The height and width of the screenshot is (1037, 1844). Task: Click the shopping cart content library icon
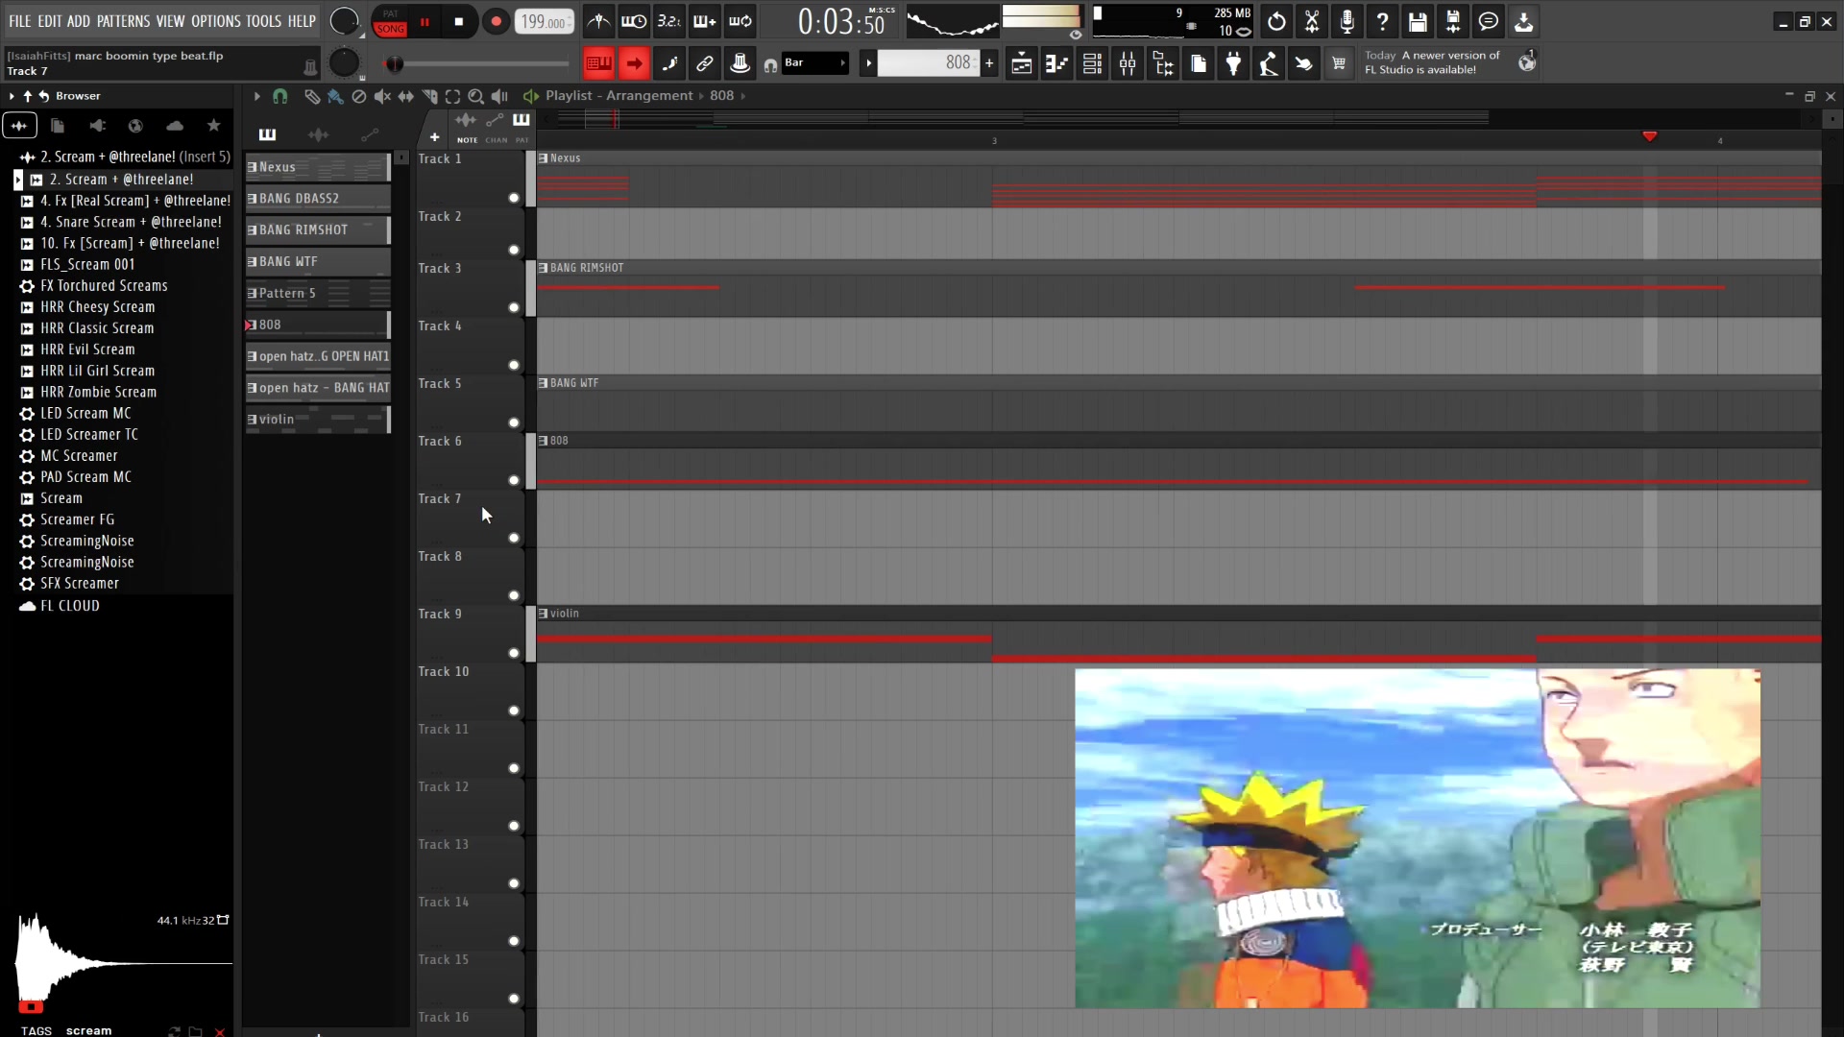tap(1339, 64)
